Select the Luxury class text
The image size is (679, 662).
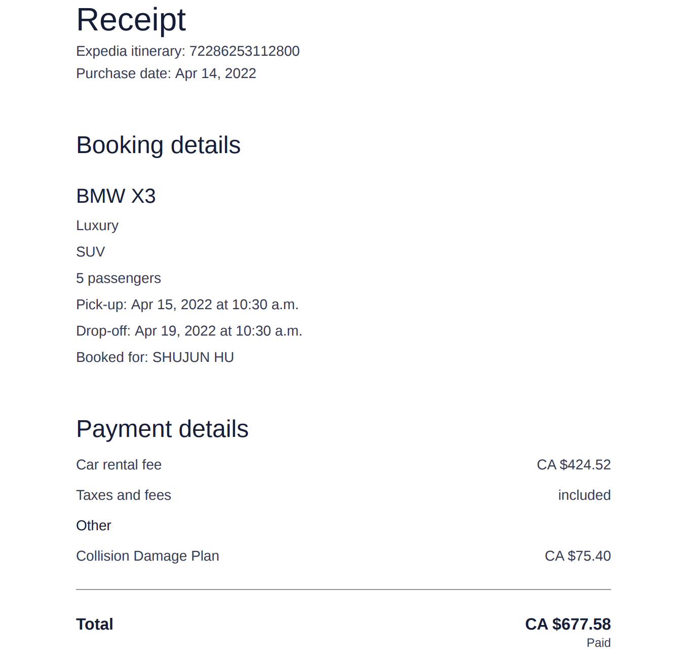pos(97,226)
